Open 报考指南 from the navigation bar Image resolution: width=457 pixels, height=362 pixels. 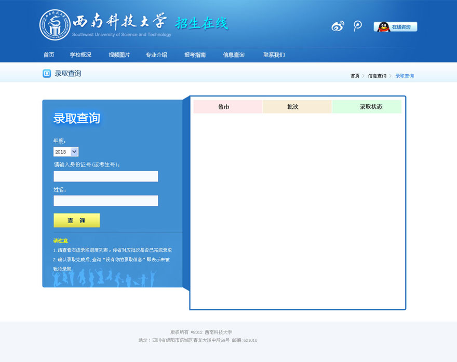pos(195,54)
